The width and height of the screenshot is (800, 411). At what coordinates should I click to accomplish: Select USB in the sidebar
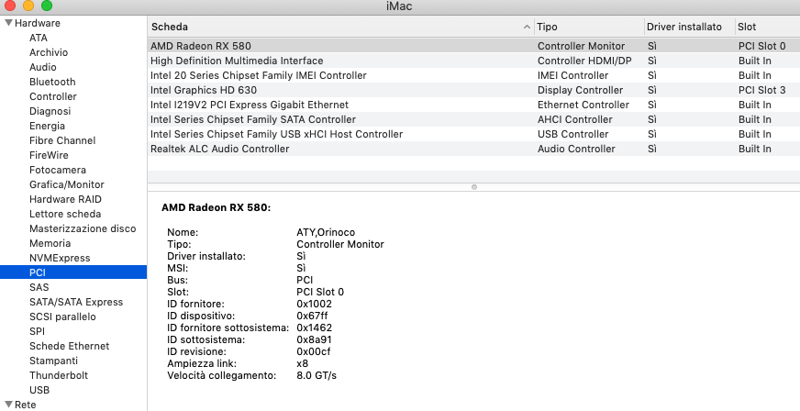click(39, 391)
